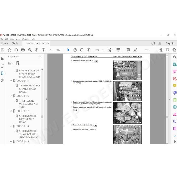Open Fill & Sign tool
177x177 pixels.
click(x=175, y=114)
